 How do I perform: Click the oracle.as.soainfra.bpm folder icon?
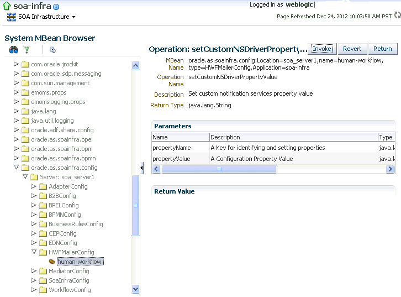(x=25, y=149)
